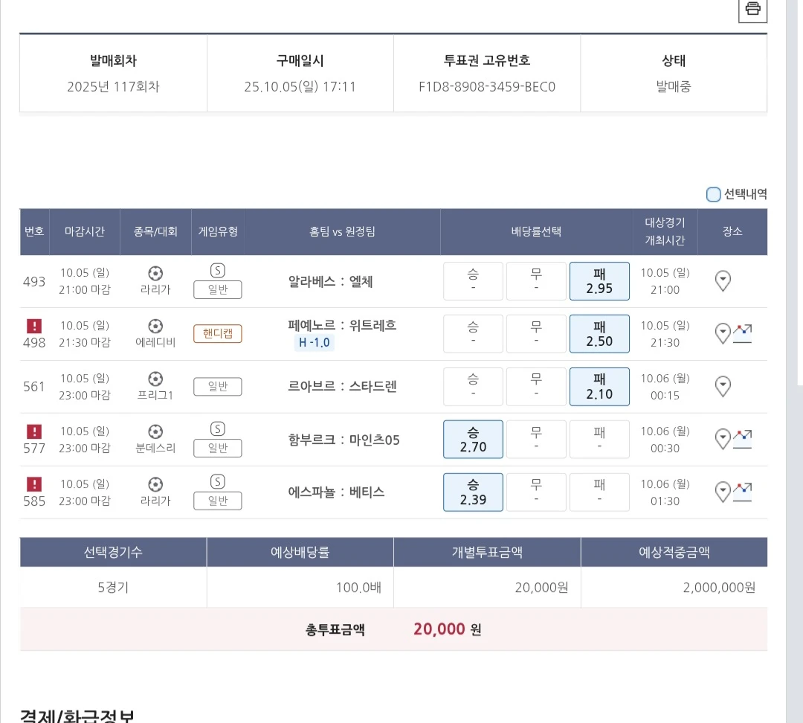Viewport: 803px width, 723px height.
Task: Show odds trend chart for 함부르크 : 마인츠05
Action: point(743,440)
